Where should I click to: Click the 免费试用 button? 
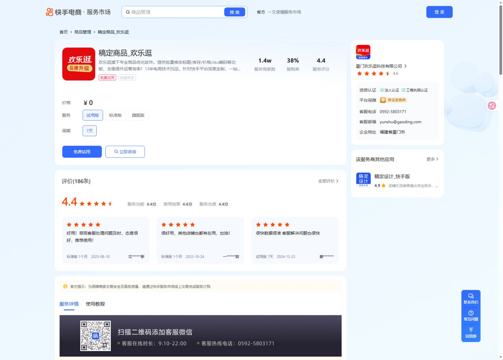82,152
